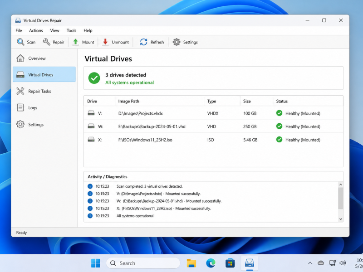Open the Actions menu
The height and width of the screenshot is (272, 363).
[x=36, y=30]
